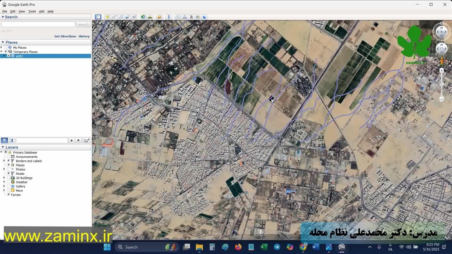Click the Search text input field
This screenshot has width=452, height=254.
pyautogui.click(x=38, y=24)
